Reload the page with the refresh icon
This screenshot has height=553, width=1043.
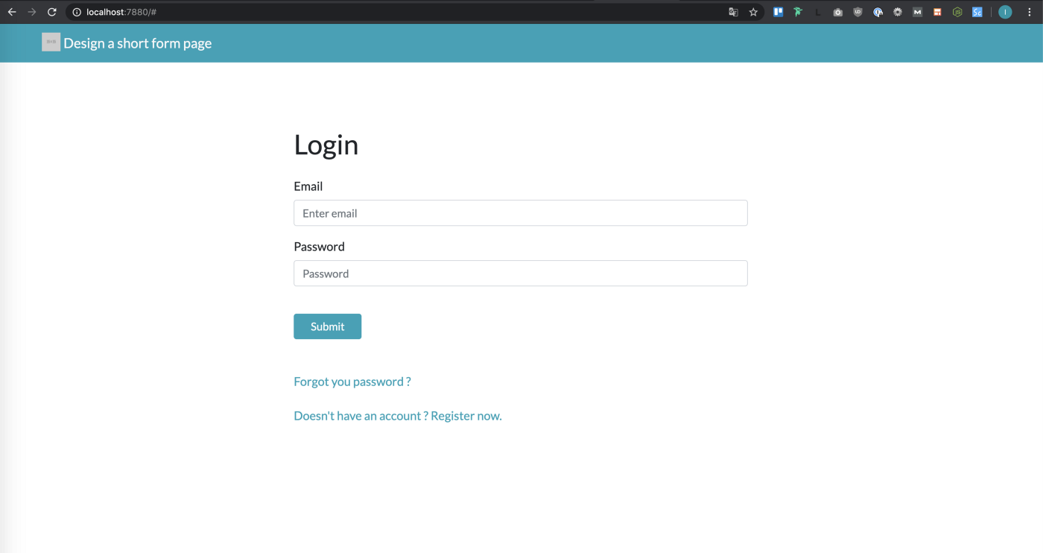coord(52,12)
